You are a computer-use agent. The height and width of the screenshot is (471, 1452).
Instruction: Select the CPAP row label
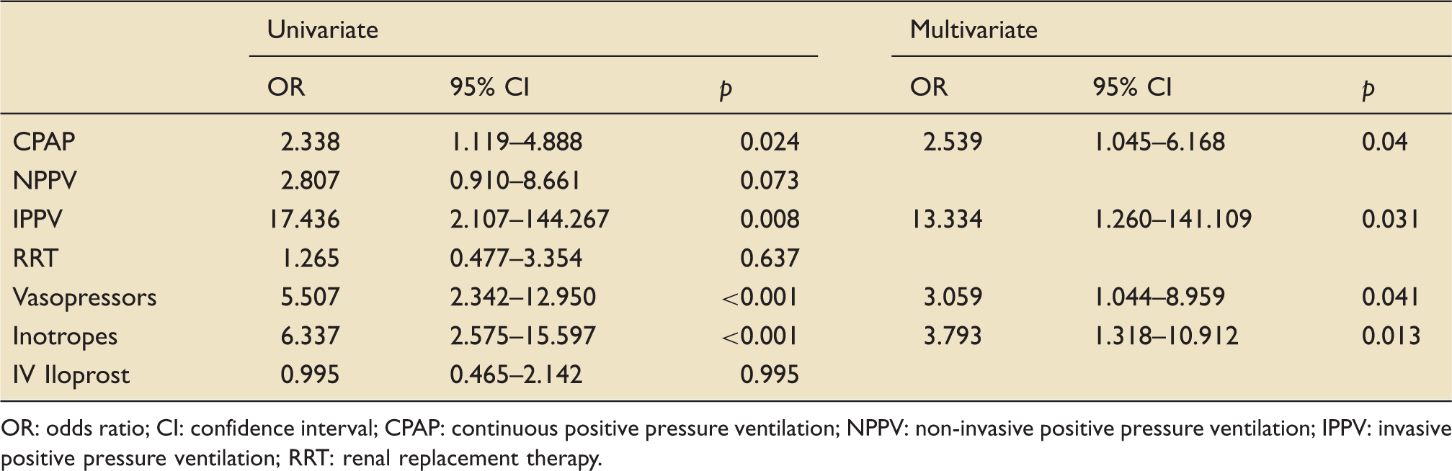(44, 141)
